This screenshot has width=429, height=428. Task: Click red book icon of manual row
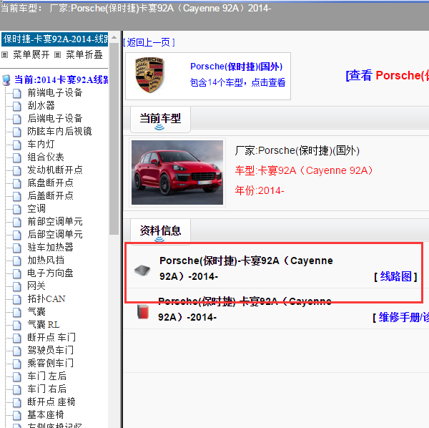pyautogui.click(x=143, y=312)
